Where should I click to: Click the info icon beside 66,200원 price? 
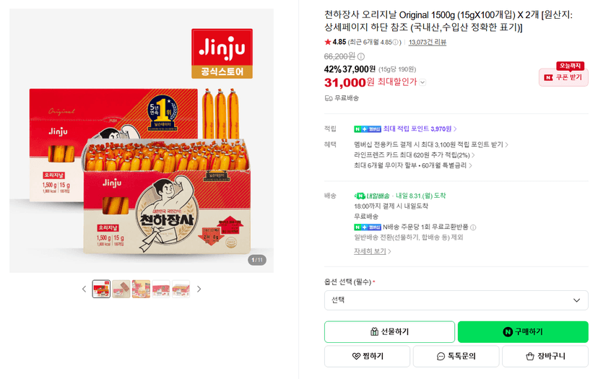tap(361, 56)
